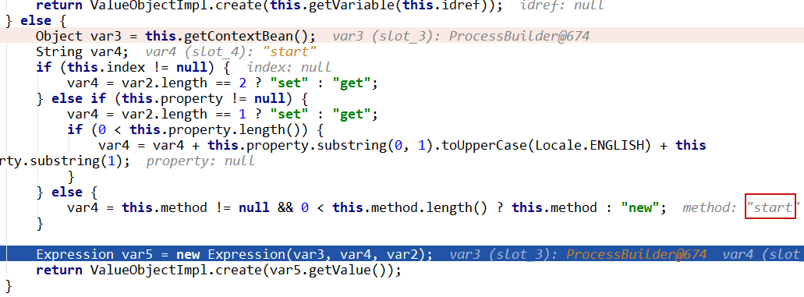The height and width of the screenshot is (297, 804).
Task: Click the var4 inline debug value "start"
Action: click(x=290, y=51)
